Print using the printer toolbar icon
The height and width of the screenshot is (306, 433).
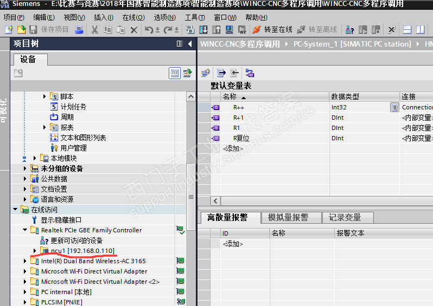(79, 29)
